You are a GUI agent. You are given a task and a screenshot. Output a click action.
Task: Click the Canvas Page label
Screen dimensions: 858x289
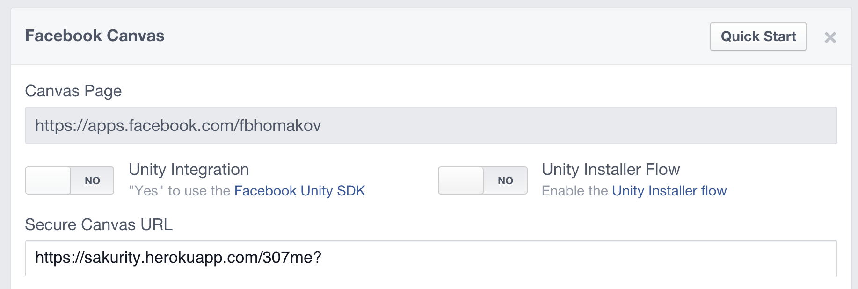73,91
